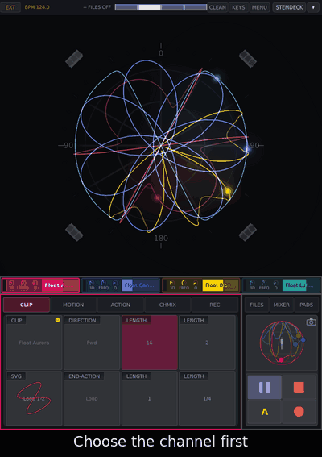Open the SVG path cell showing Loop 1-2
The height and width of the screenshot is (457, 322).
tap(34, 398)
